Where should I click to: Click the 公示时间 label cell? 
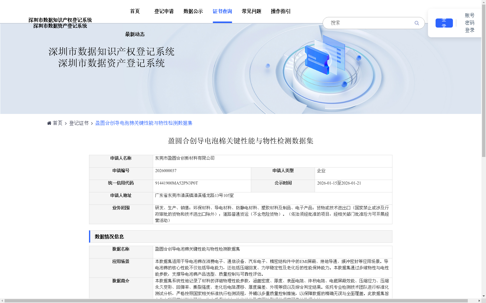coord(283,186)
